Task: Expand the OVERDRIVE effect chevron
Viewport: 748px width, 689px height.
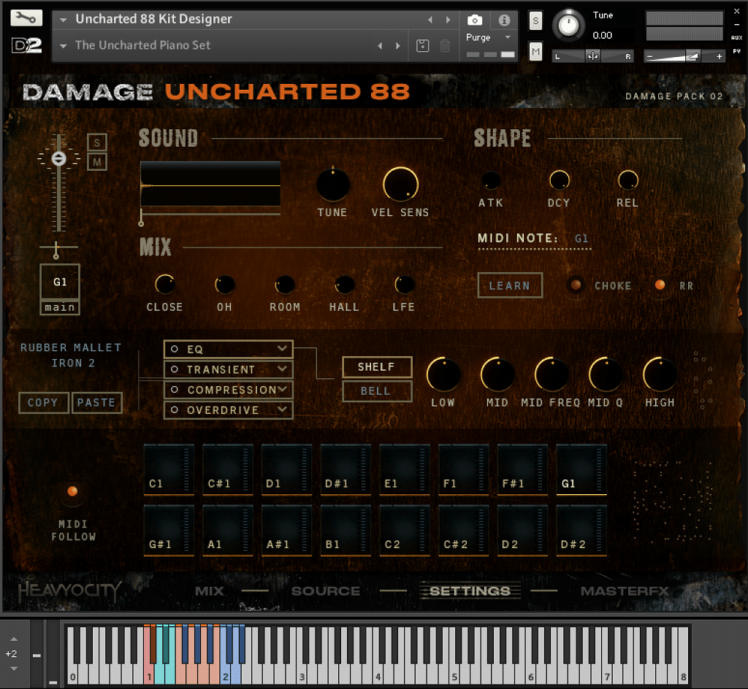Action: 283,409
